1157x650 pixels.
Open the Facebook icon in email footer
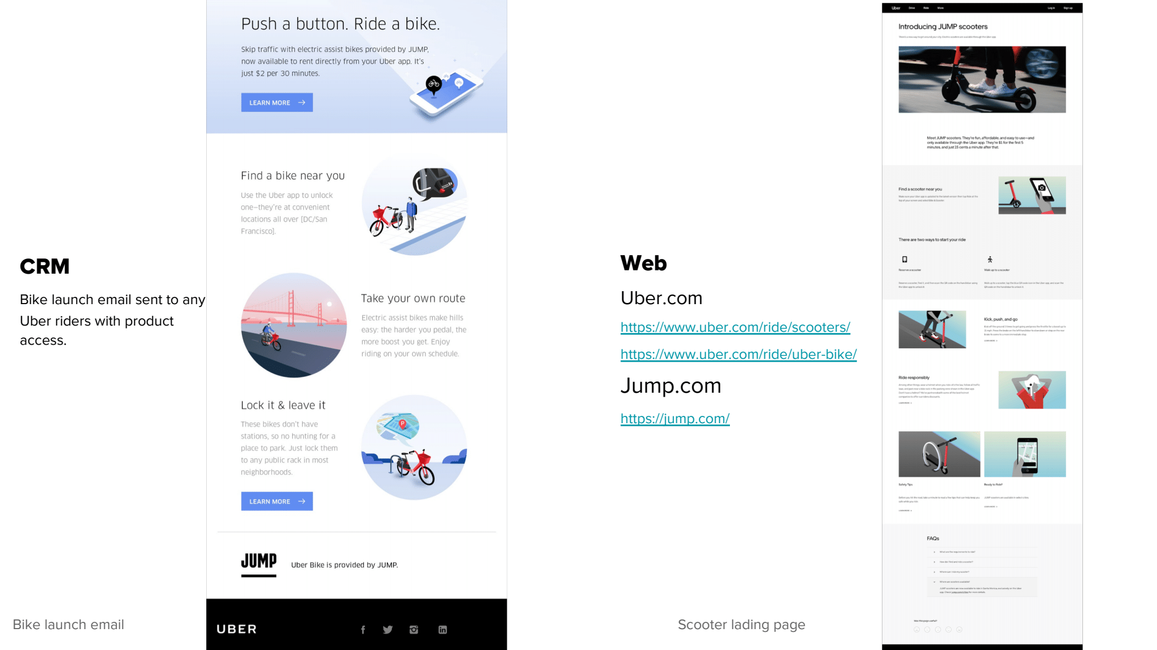click(x=363, y=630)
